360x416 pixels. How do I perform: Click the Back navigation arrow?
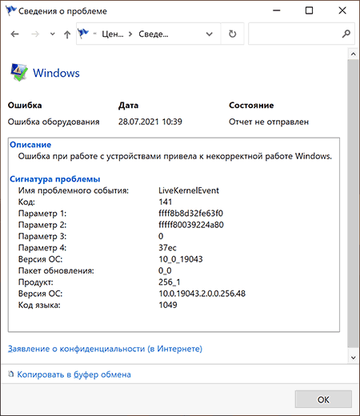(14, 34)
